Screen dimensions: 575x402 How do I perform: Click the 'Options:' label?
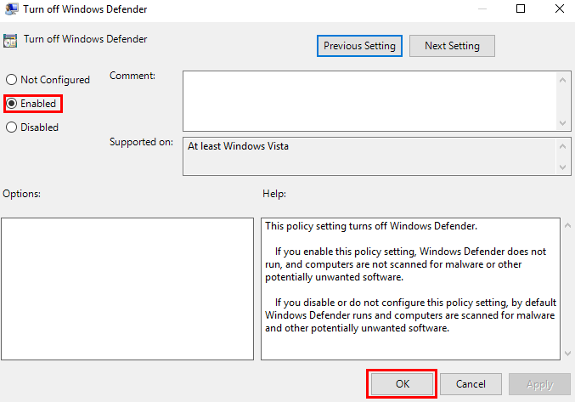[21, 194]
